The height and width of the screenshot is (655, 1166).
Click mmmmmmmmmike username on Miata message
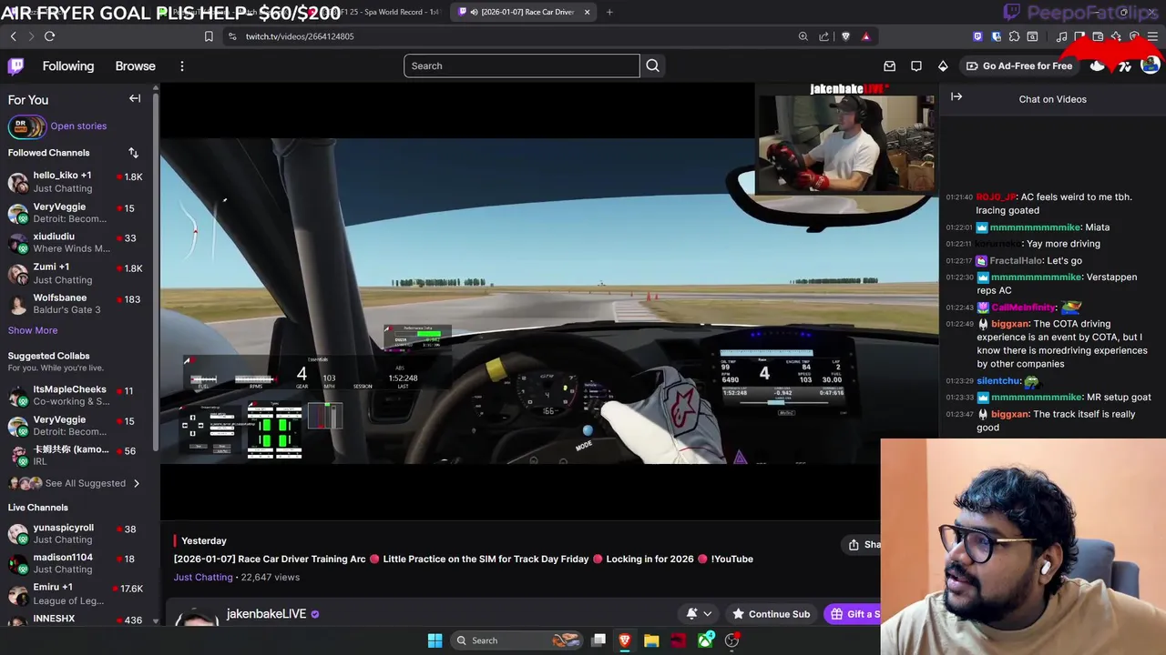click(1035, 227)
